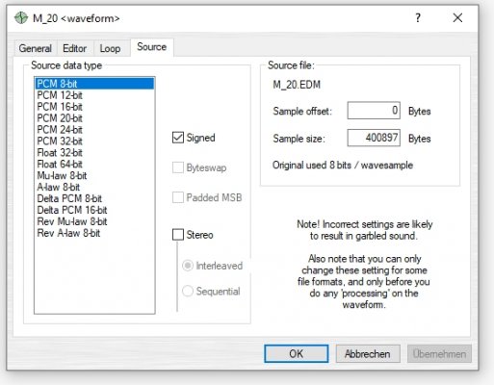This screenshot has width=494, height=385.
Task: Choose PCM 24-bit data type
Action: (94, 130)
